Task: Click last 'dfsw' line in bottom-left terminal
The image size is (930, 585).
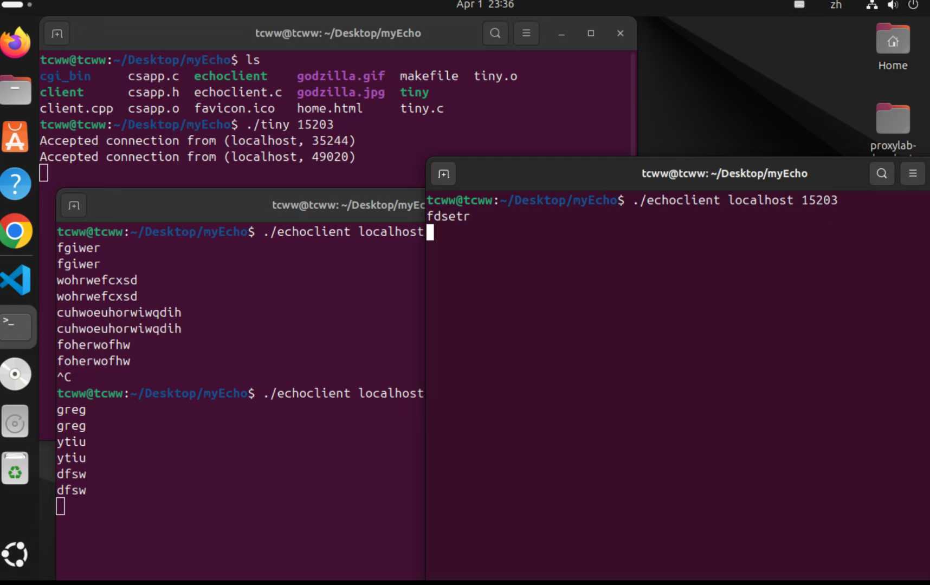Action: 71,490
